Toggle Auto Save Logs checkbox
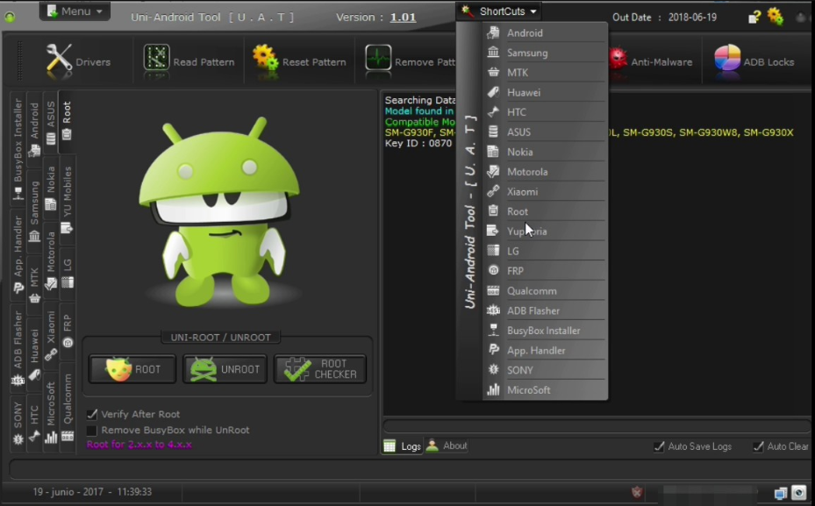Viewport: 815px width, 506px height. click(x=659, y=446)
